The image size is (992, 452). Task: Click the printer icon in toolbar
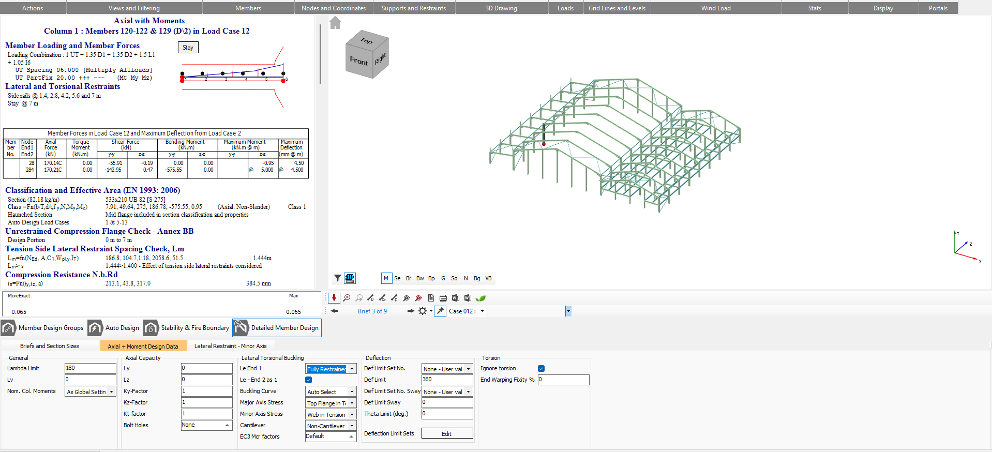coord(443,298)
